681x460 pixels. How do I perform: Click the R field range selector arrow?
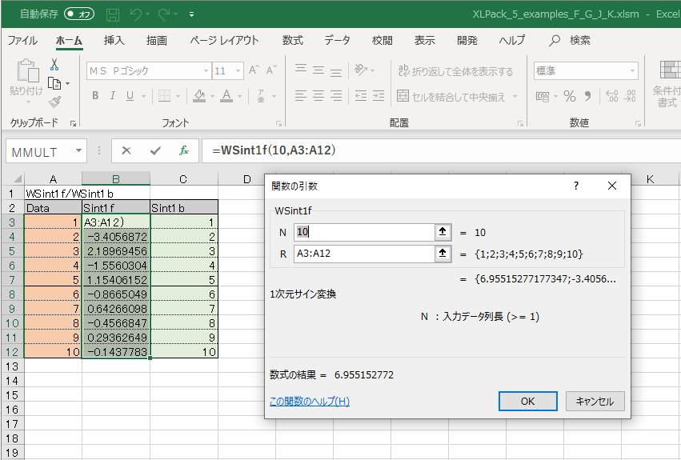[x=441, y=254]
